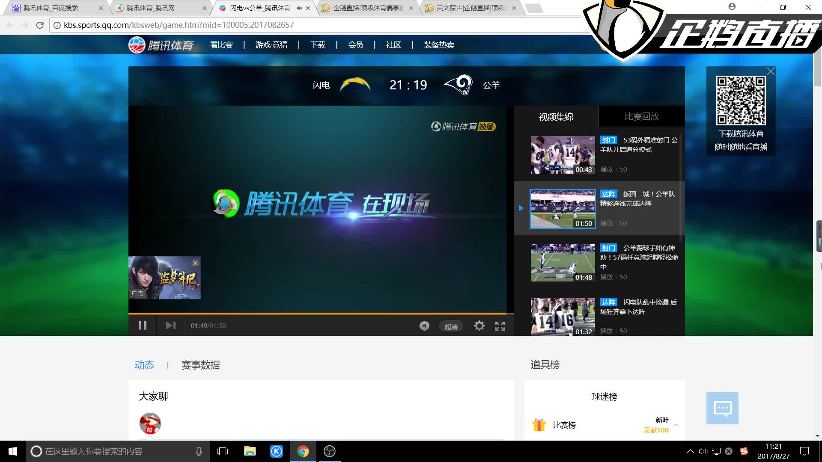Collapse the 比赛榜 chevron

click(x=676, y=425)
